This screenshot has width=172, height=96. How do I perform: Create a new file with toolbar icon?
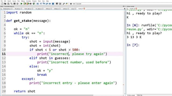tap(2, 4)
